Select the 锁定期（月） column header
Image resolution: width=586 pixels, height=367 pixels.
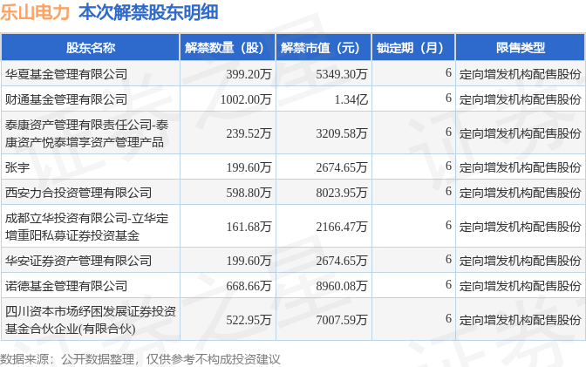tap(413, 47)
